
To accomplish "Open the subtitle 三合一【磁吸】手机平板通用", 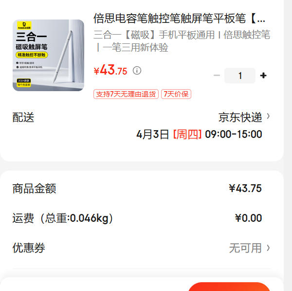I will [x=182, y=41].
